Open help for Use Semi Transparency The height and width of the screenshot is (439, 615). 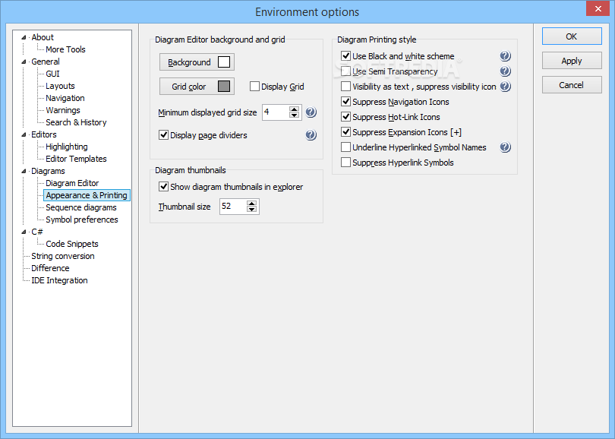pyautogui.click(x=505, y=71)
